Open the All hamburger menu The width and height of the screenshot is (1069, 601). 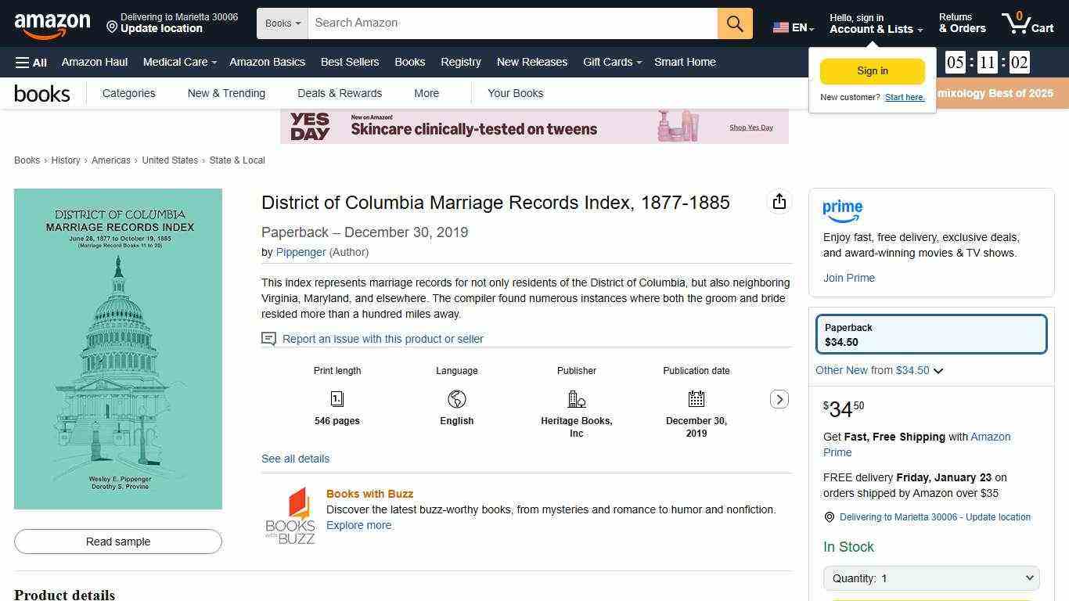pyautogui.click(x=31, y=62)
